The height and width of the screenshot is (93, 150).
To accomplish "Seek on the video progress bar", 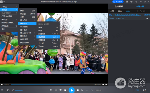I will 52,85.
